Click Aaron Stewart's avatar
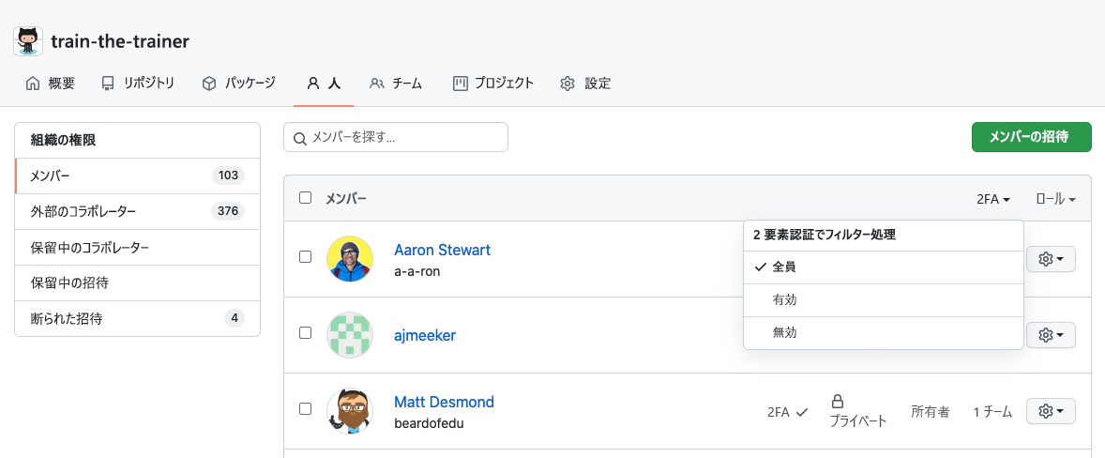This screenshot has width=1105, height=458. [350, 259]
